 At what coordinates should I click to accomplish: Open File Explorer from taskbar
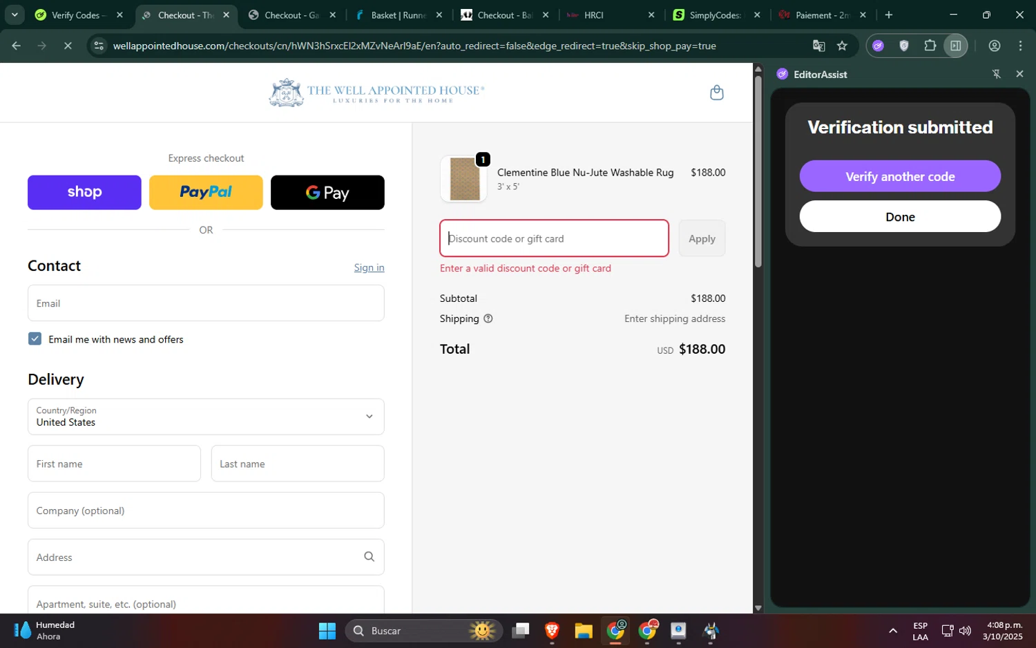click(x=584, y=631)
